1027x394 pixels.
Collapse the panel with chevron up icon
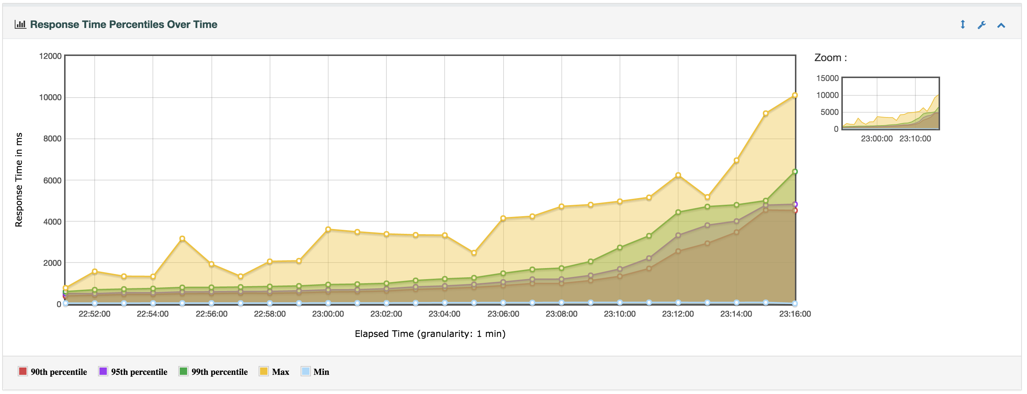click(x=1001, y=25)
